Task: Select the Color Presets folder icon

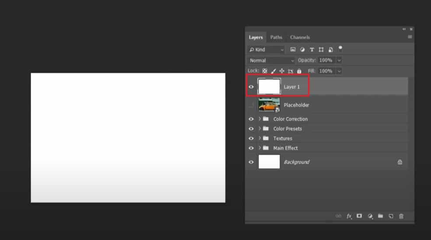Action: [266, 128]
